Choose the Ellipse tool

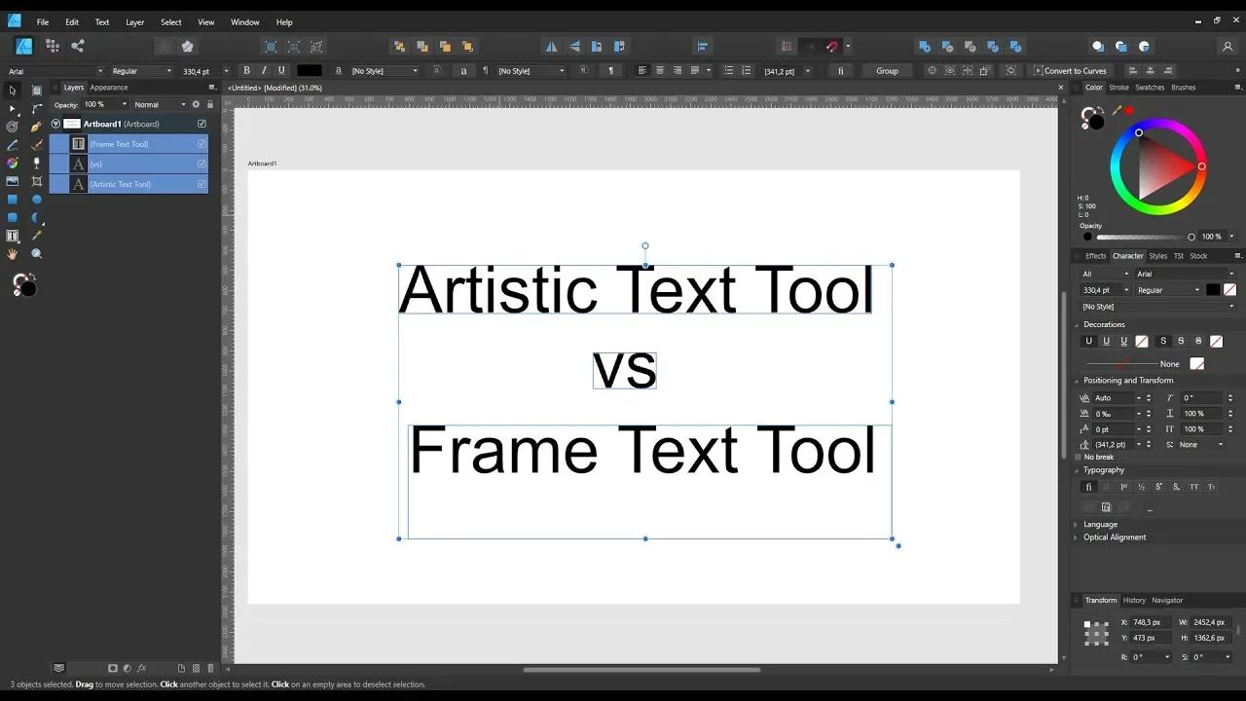pyautogui.click(x=36, y=198)
